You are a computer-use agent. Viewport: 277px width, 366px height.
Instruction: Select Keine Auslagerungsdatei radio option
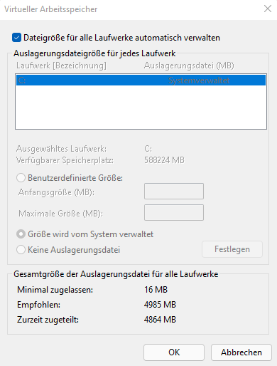pos(21,250)
